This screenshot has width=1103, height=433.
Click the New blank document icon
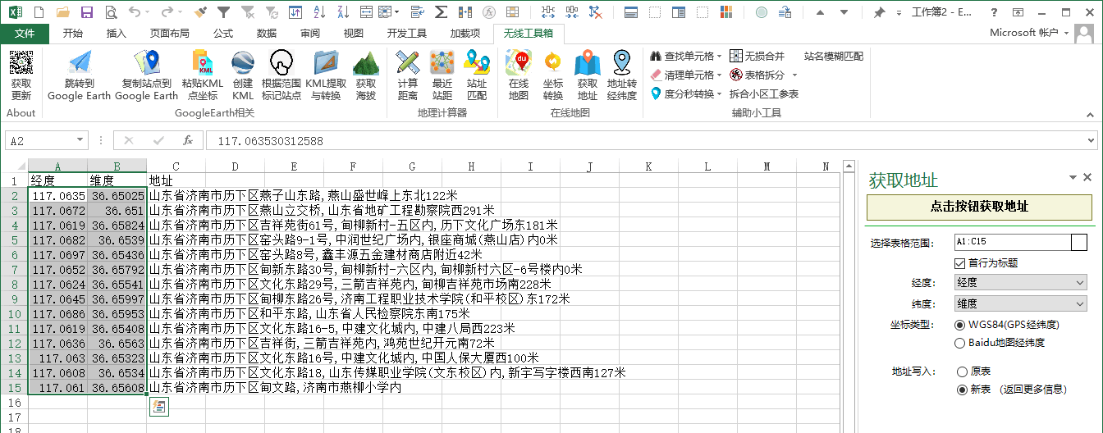(39, 12)
